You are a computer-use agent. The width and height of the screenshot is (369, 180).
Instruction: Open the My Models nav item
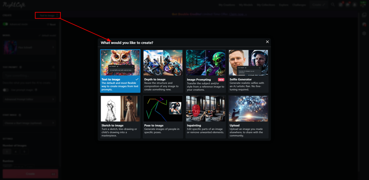[x=246, y=5]
